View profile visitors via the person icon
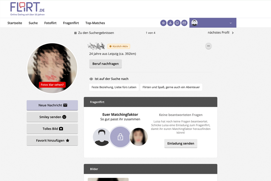Screen dimensions: 271x181 (x=170, y=23)
